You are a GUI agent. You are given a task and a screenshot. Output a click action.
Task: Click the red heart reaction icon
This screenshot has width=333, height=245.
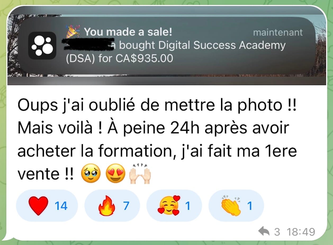point(39,205)
